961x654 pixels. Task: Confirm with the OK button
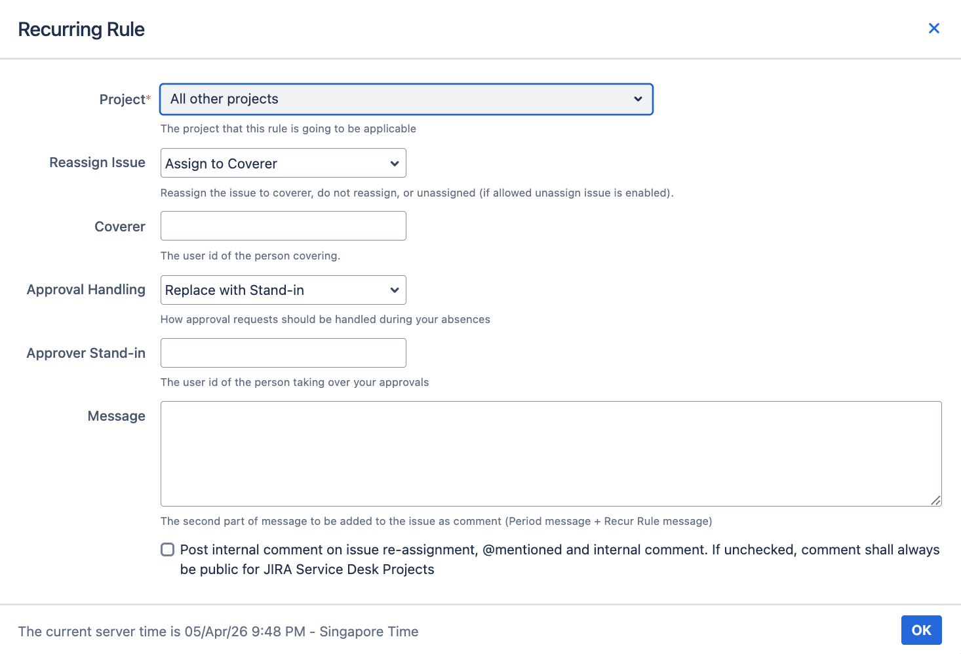(x=921, y=630)
